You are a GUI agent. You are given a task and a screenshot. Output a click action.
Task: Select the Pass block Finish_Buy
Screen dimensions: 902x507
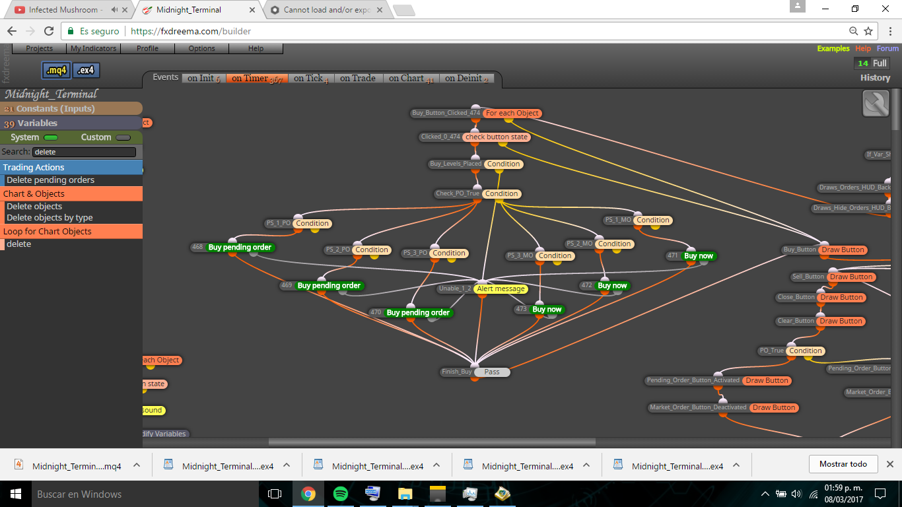(492, 372)
